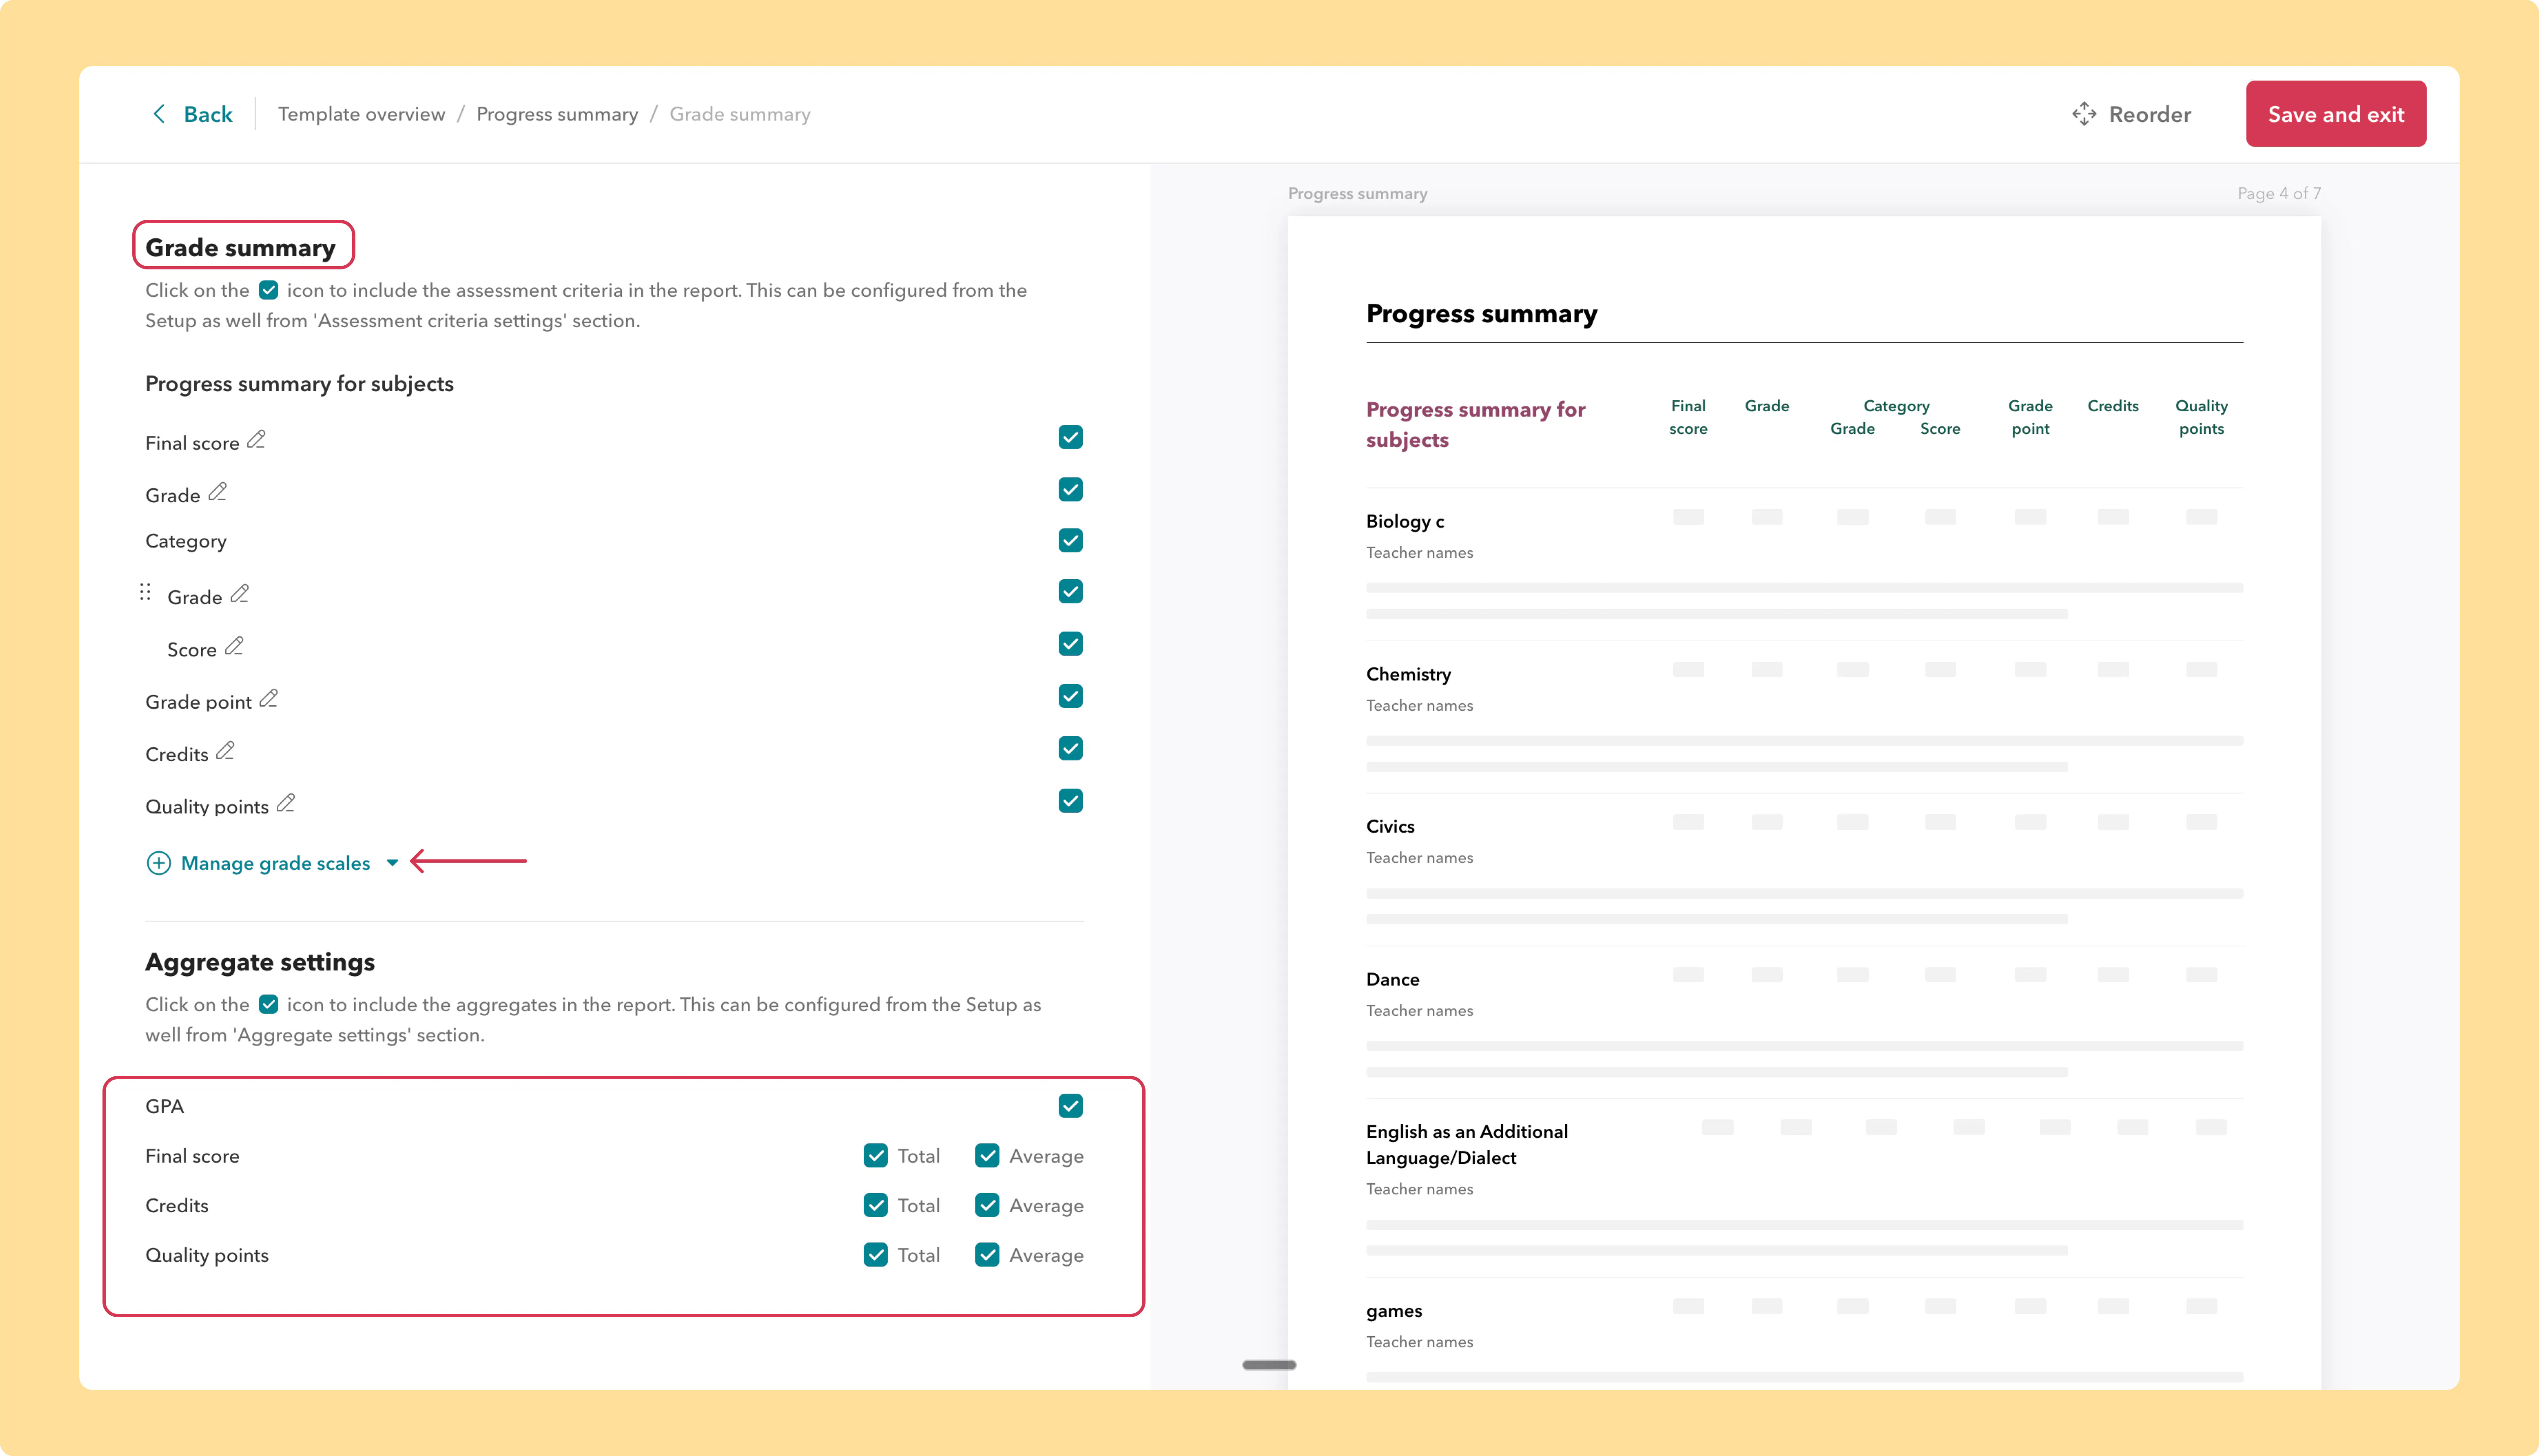This screenshot has height=1456, width=2539.
Task: Click the pencil icon next to Category Score
Action: [x=233, y=646]
